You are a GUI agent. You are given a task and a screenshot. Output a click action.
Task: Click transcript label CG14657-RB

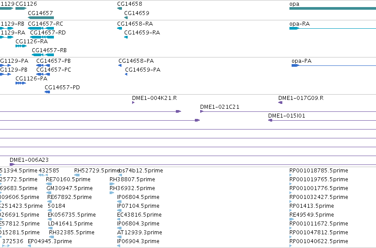[49, 50]
